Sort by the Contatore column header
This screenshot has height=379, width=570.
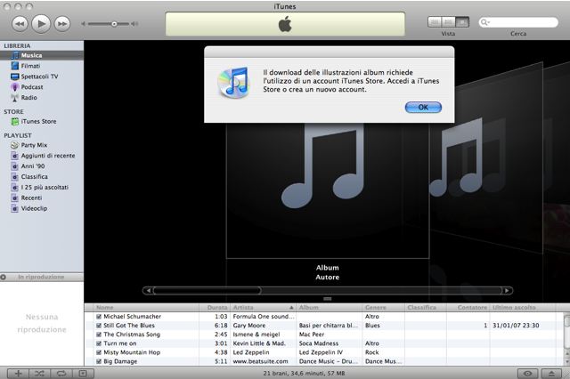pos(468,308)
